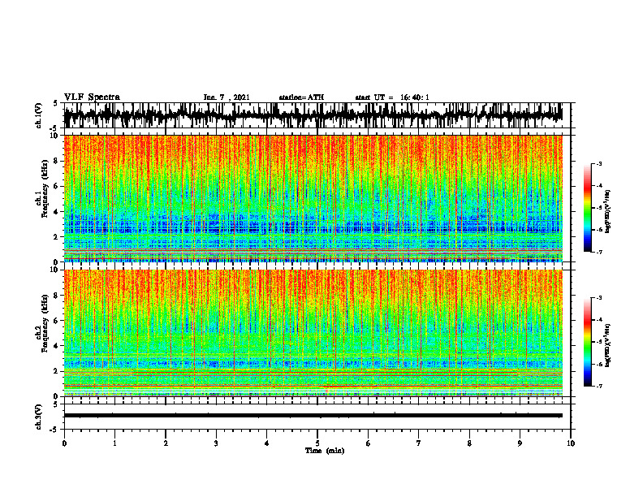Click the ch.1 frequency tick label "6"
This screenshot has width=643, height=497.
[57, 187]
